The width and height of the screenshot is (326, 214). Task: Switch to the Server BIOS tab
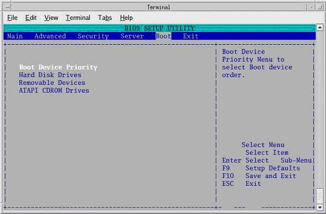click(x=132, y=36)
